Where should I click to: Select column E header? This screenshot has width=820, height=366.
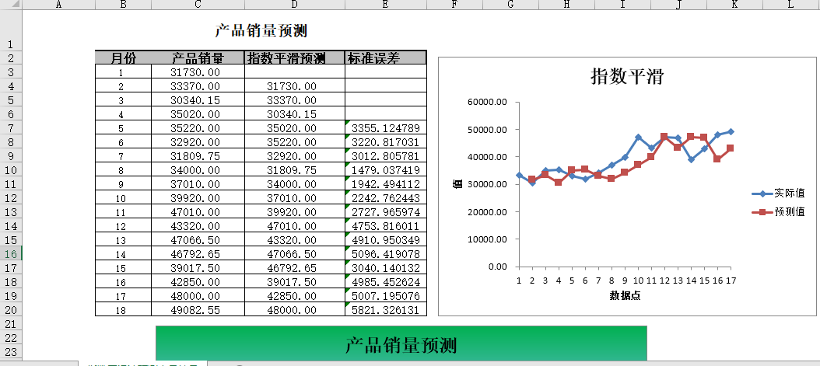(x=386, y=5)
